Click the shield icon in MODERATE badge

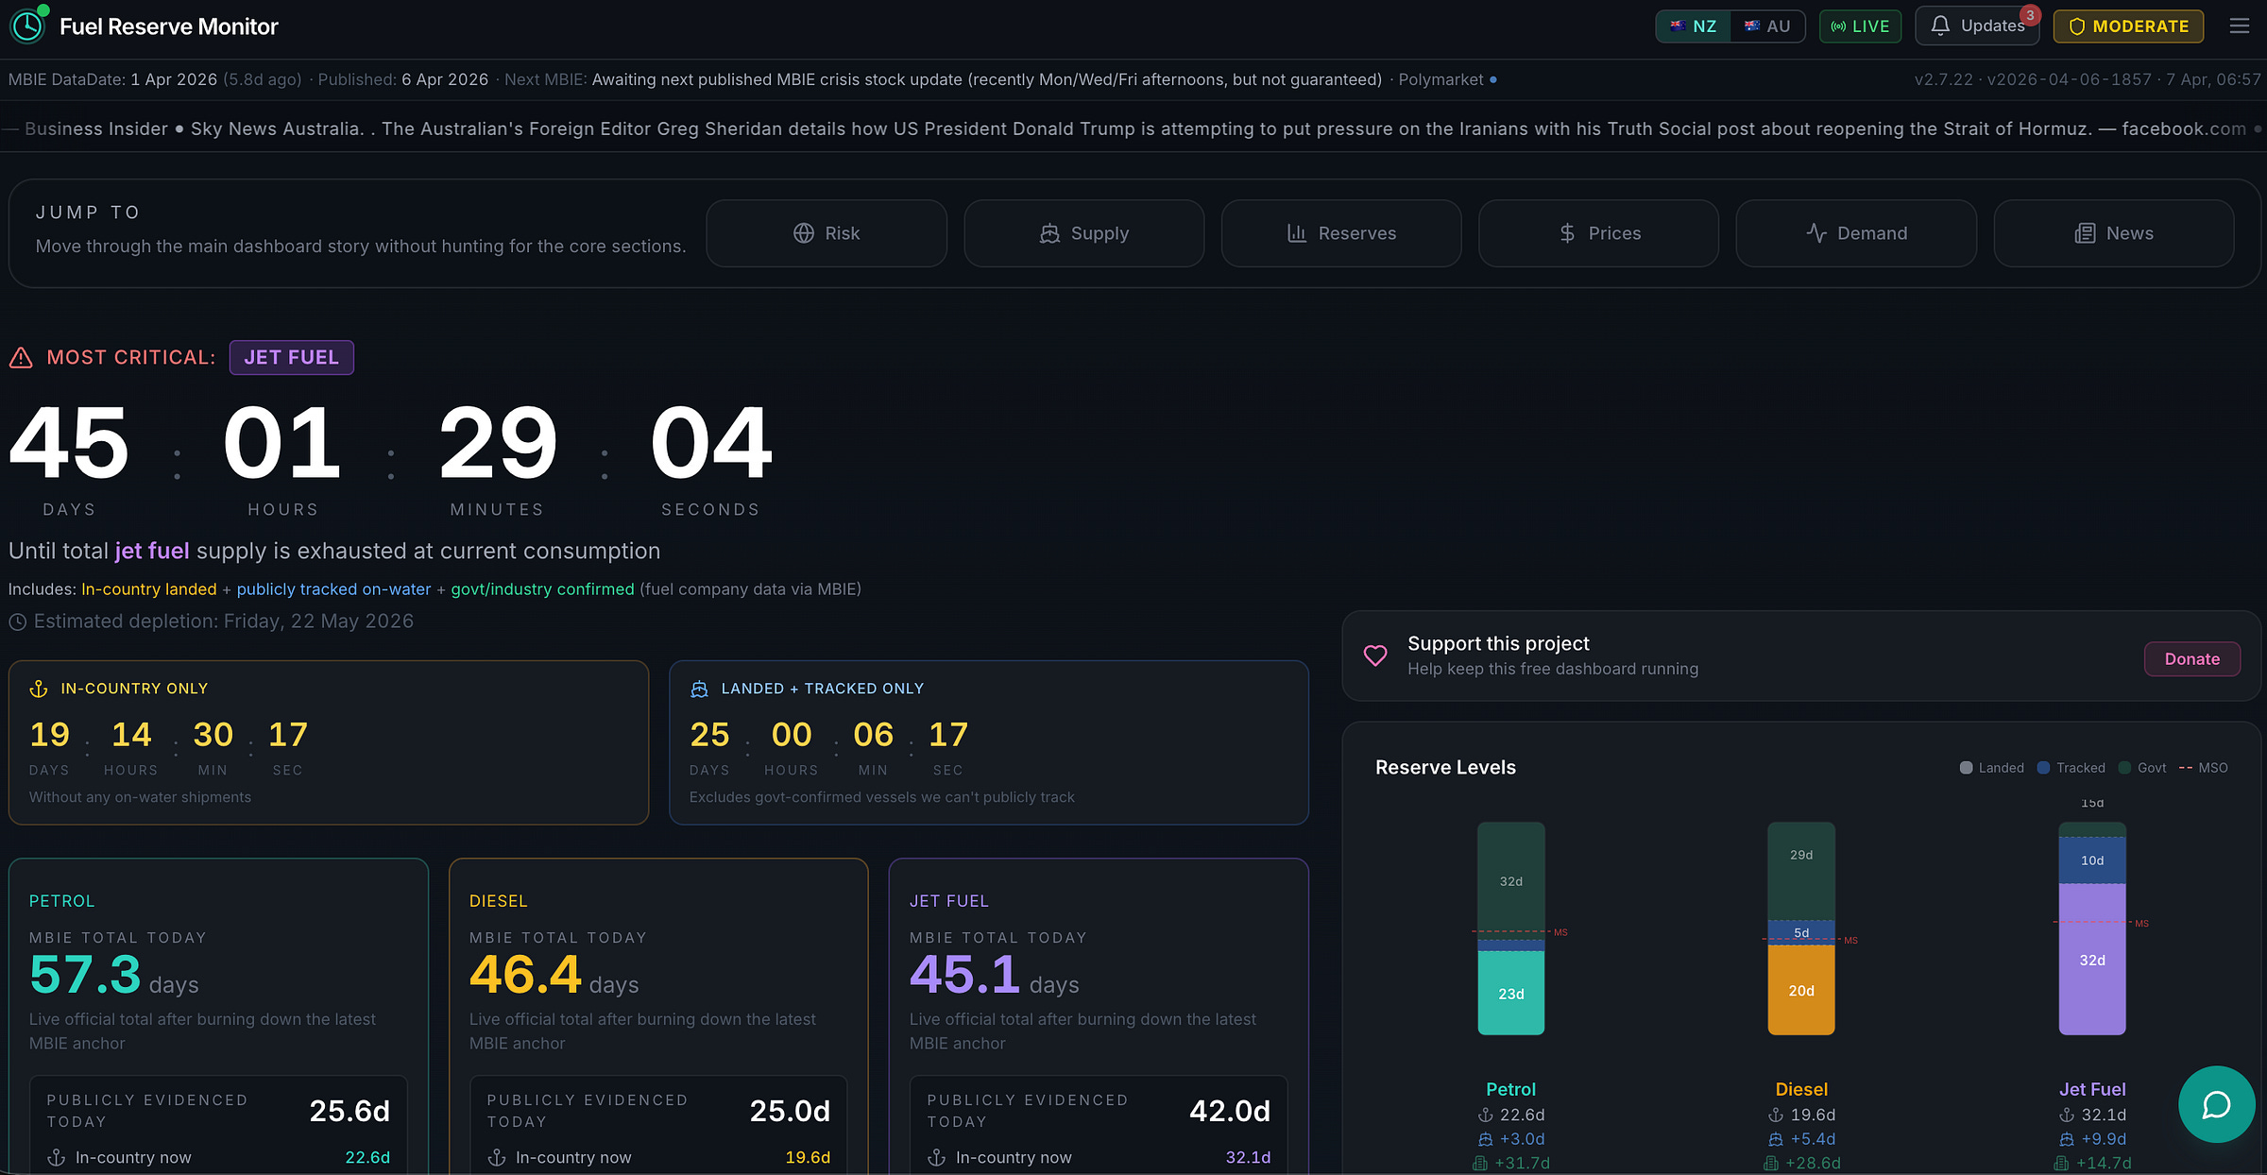tap(2077, 26)
